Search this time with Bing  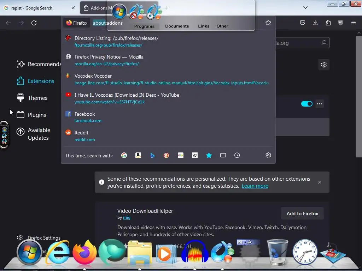(x=152, y=155)
